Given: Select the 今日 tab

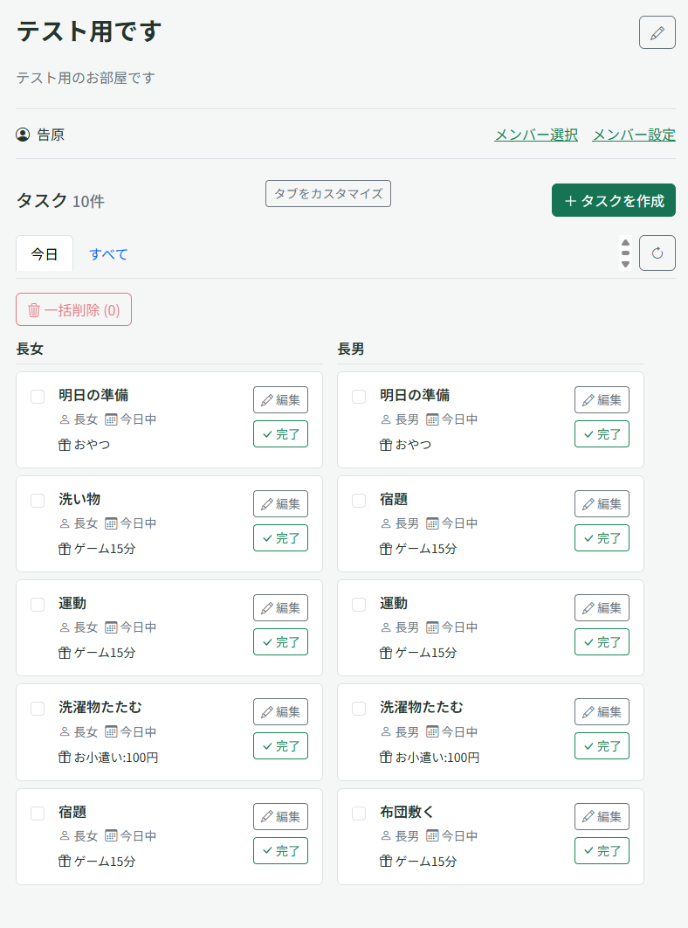Looking at the screenshot, I should [x=45, y=254].
